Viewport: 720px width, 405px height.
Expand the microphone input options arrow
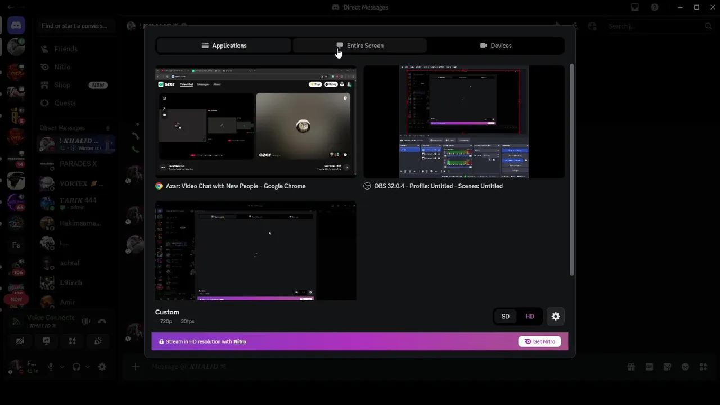click(x=62, y=367)
